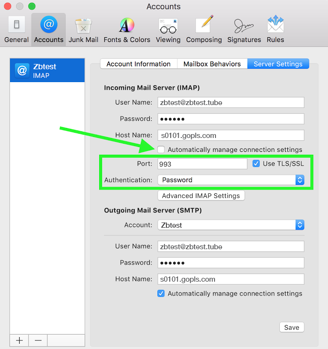Open the Composing preferences pane

[x=204, y=30]
